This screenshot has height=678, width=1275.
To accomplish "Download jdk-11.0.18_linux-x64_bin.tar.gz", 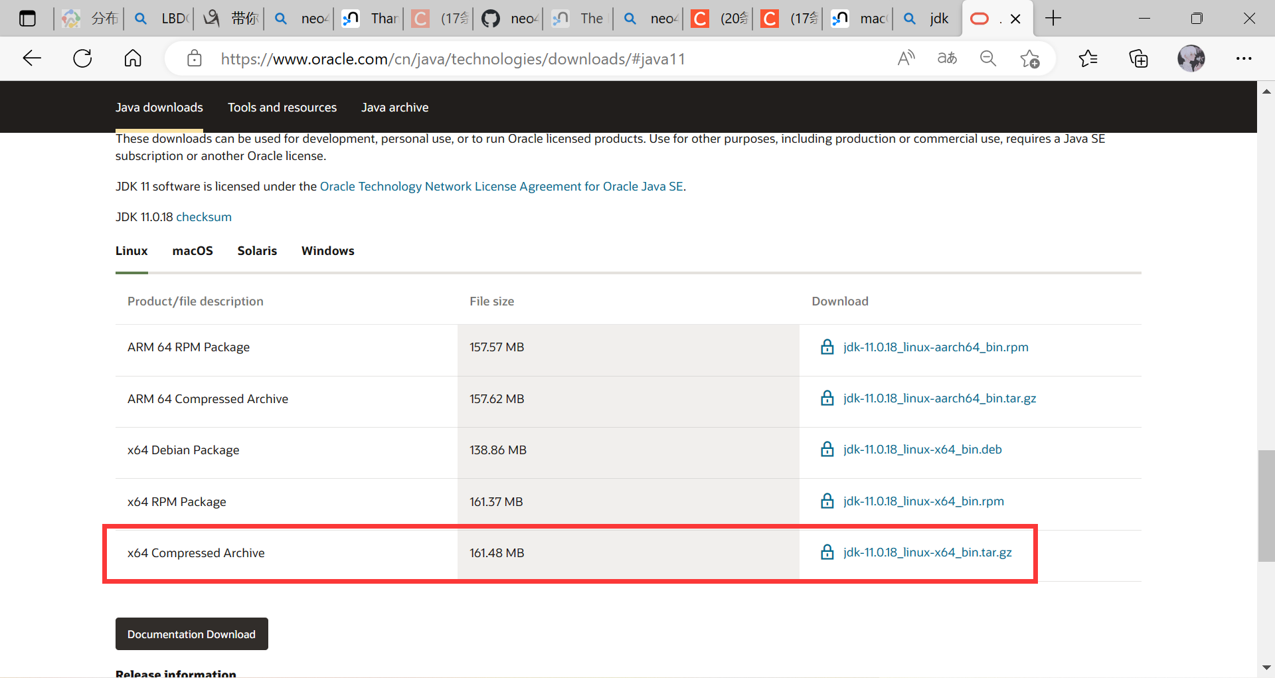I will point(928,552).
